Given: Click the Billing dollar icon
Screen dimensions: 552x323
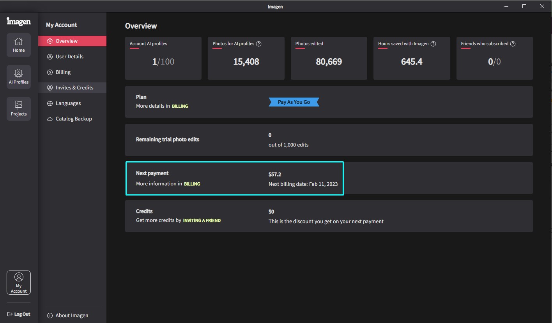Looking at the screenshot, I should (x=50, y=72).
